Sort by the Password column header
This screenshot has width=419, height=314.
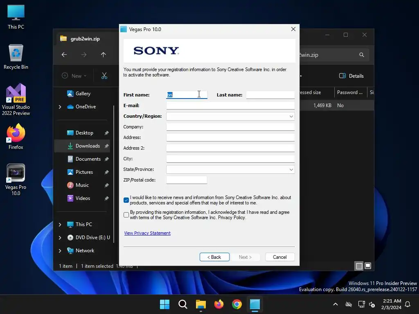click(350, 92)
